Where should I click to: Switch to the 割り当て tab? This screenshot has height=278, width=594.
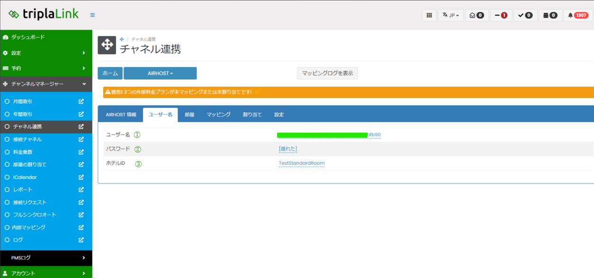pyautogui.click(x=252, y=115)
